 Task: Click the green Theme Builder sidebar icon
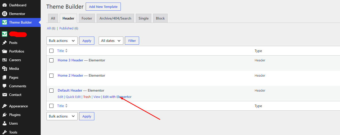pyautogui.click(x=4, y=22)
